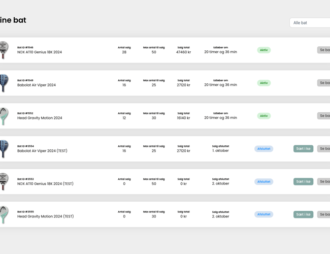Click 'Se bat' on the Head Gravity Motion 2024 row
Viewport: 330px width, 254px height.
(x=323, y=116)
